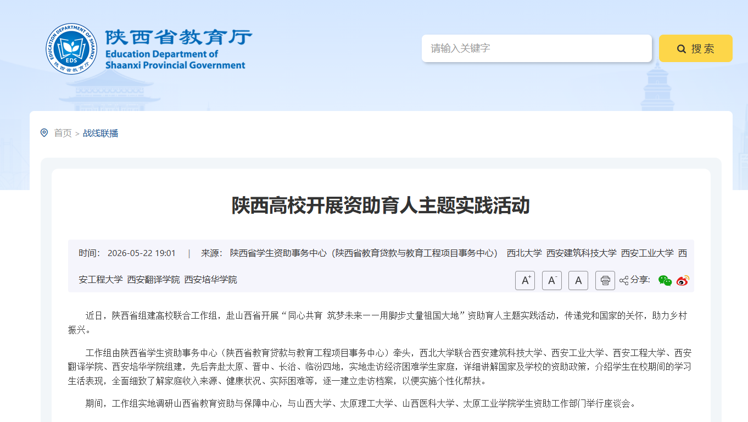Viewport: 748px width, 422px height.
Task: Click the 分享 label text
Action: click(640, 280)
